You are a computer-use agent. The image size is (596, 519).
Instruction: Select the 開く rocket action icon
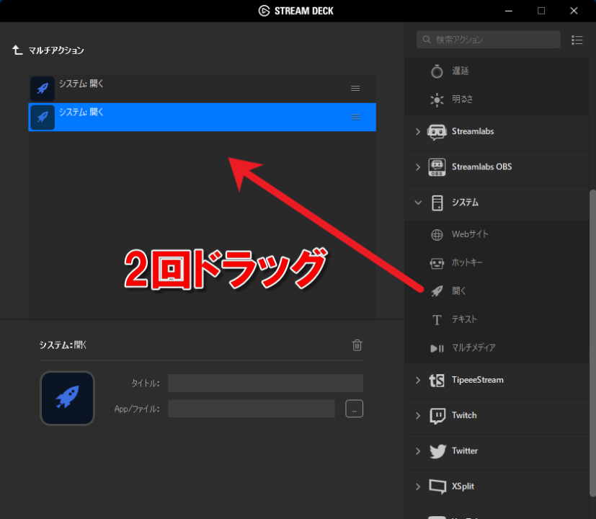pyautogui.click(x=436, y=290)
